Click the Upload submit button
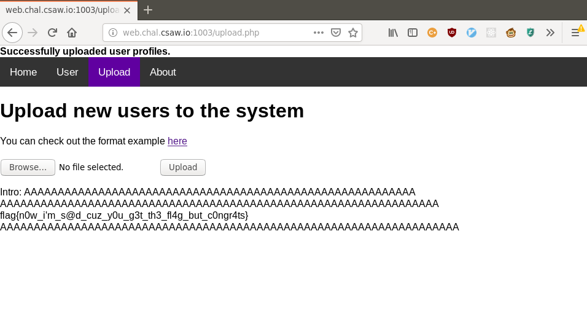 click(183, 167)
